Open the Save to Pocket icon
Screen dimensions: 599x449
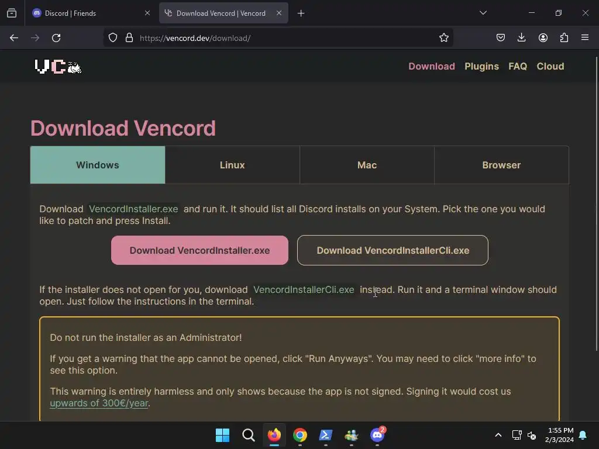501,37
